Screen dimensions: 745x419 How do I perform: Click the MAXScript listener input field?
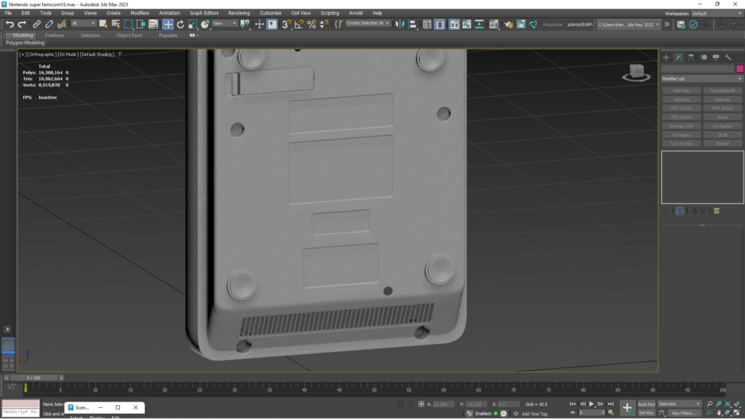20,412
